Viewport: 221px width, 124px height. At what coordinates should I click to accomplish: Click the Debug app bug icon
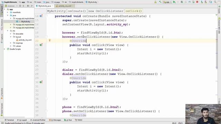click(182, 2)
